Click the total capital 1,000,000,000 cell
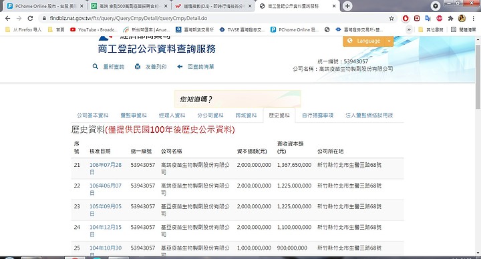This screenshot has width=481, height=259. [254, 248]
